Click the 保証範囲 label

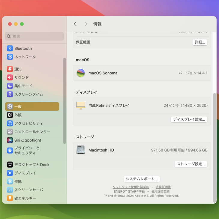[83, 42]
